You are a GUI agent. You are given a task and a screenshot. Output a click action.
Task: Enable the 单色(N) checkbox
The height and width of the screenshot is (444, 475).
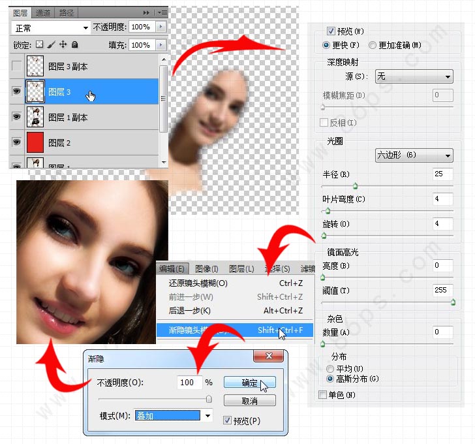point(322,394)
